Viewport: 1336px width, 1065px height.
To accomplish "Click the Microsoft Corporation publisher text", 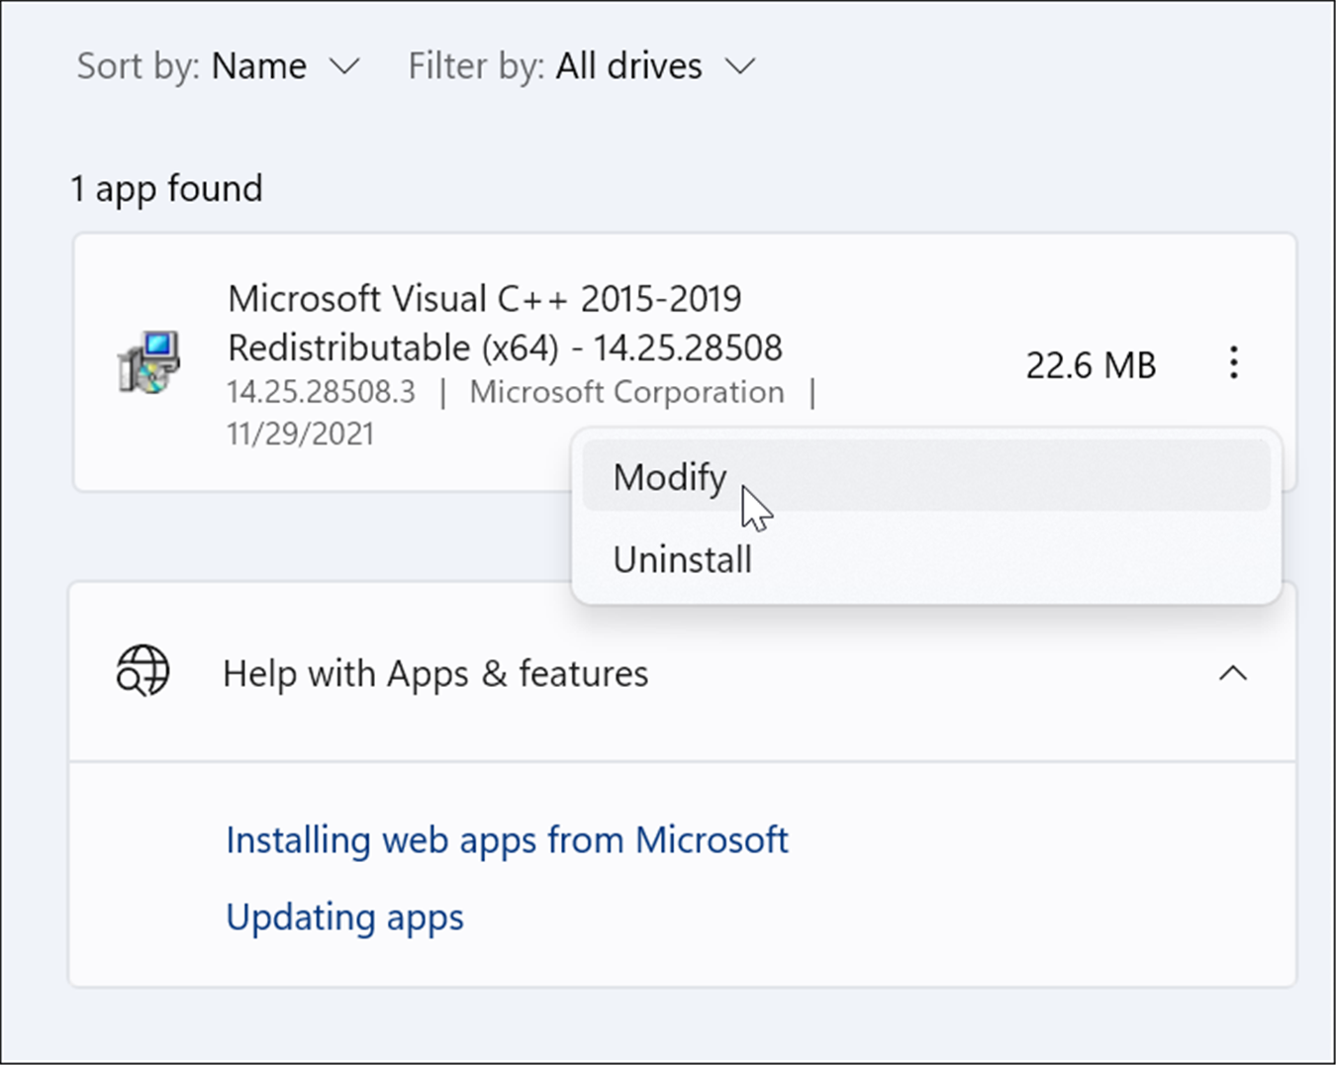I will click(x=628, y=392).
